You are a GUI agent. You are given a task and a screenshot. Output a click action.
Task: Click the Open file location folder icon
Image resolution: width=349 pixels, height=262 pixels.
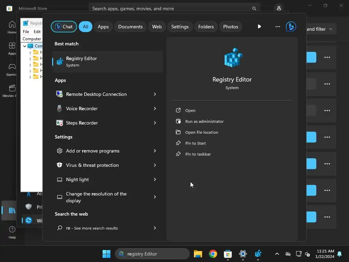point(178,132)
